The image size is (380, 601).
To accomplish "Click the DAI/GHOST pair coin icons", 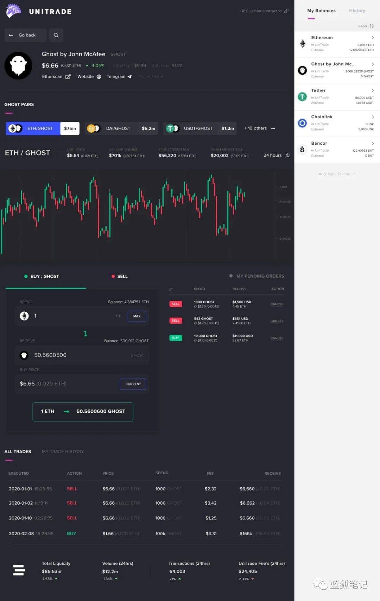I will pyautogui.click(x=94, y=128).
